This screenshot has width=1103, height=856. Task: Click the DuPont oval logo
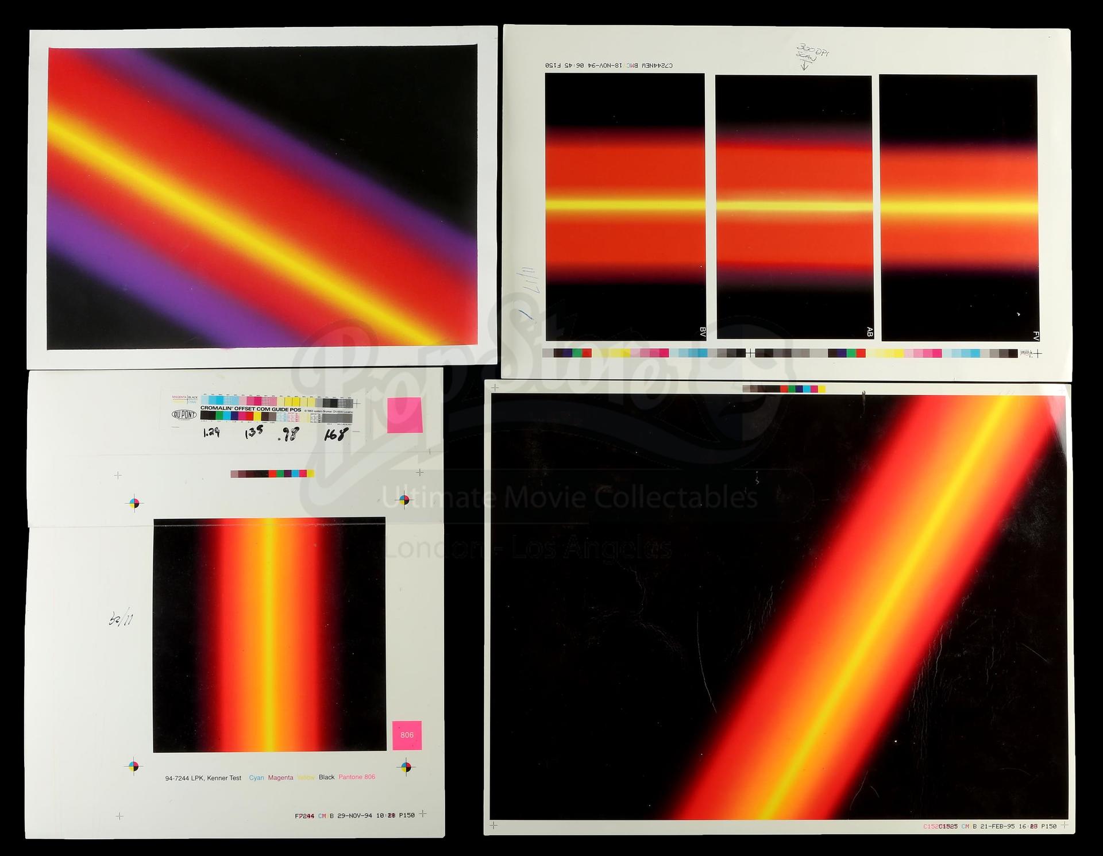184,414
